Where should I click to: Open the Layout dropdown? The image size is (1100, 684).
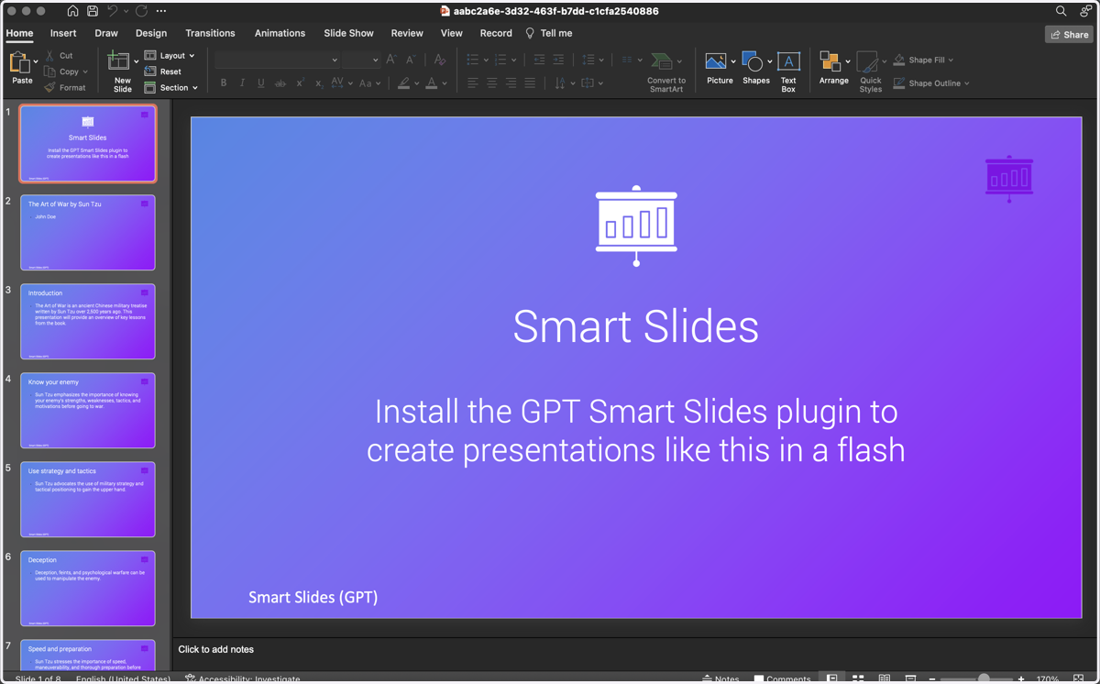tap(170, 56)
